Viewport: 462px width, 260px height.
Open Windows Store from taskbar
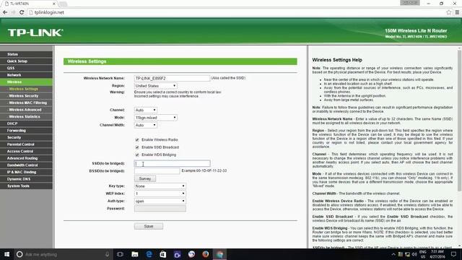click(163, 254)
